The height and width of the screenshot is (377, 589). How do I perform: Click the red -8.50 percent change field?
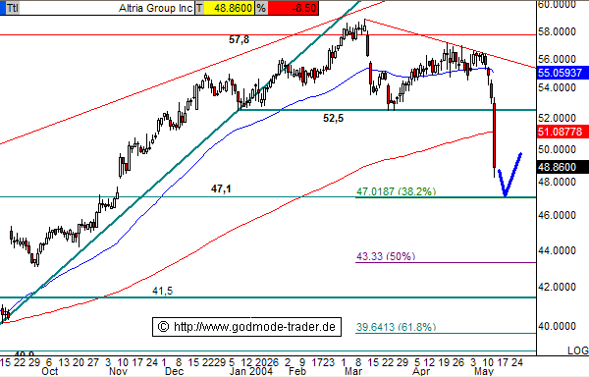coord(293,8)
